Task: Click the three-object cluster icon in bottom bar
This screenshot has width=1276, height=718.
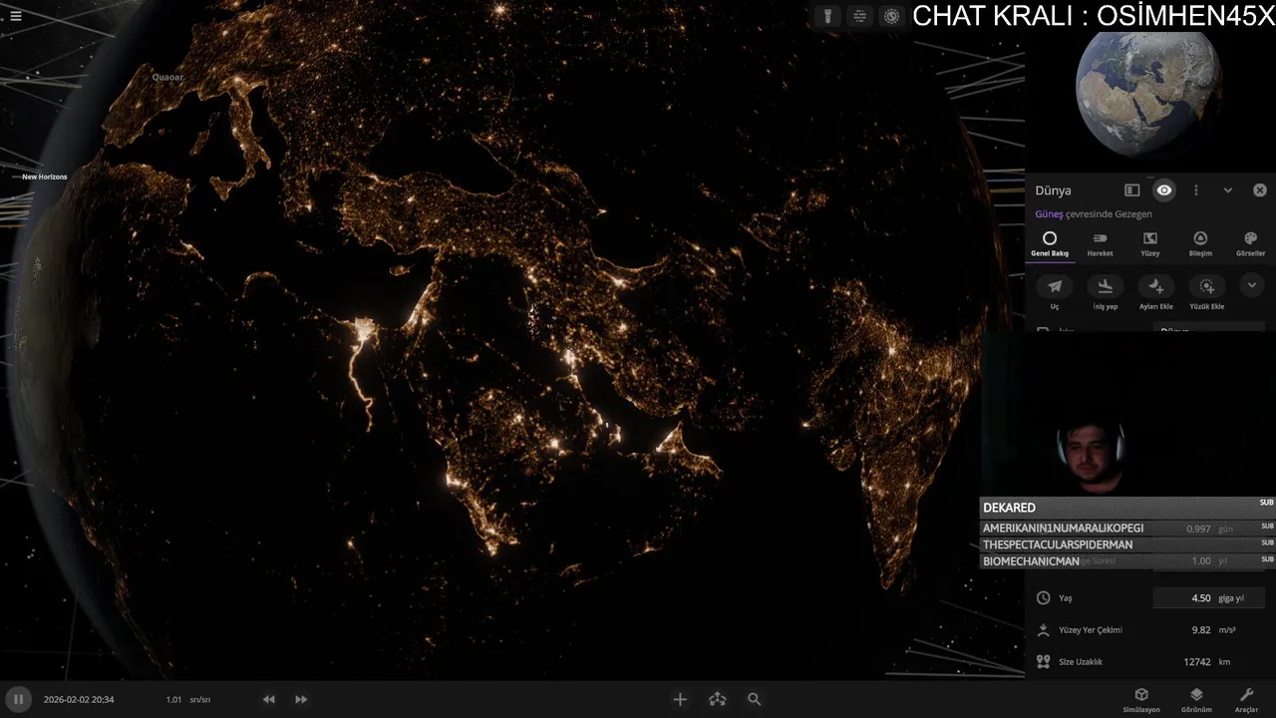Action: tap(718, 699)
